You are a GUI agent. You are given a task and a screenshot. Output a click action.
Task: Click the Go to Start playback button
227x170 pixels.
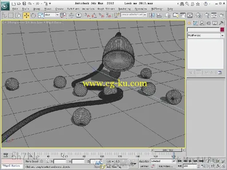click(180, 161)
